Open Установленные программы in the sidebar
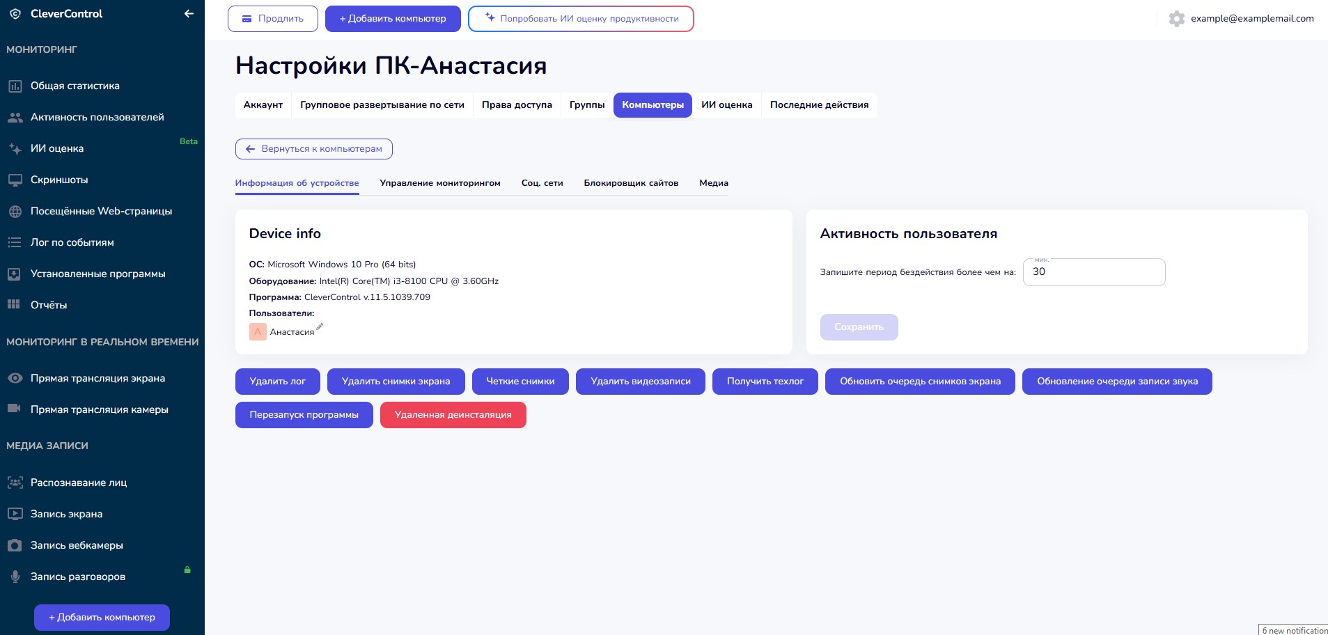 [97, 274]
